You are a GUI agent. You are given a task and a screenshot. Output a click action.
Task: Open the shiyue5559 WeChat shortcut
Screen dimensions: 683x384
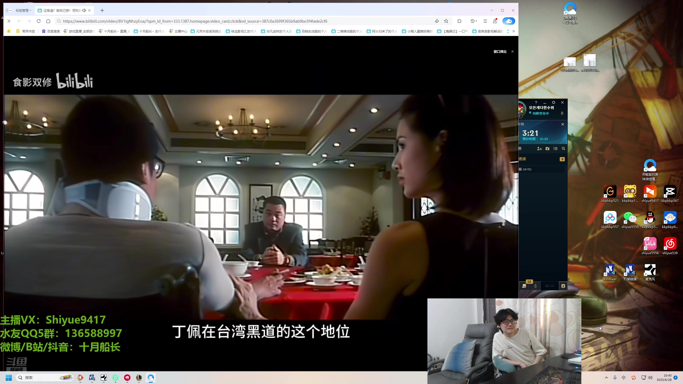click(630, 220)
